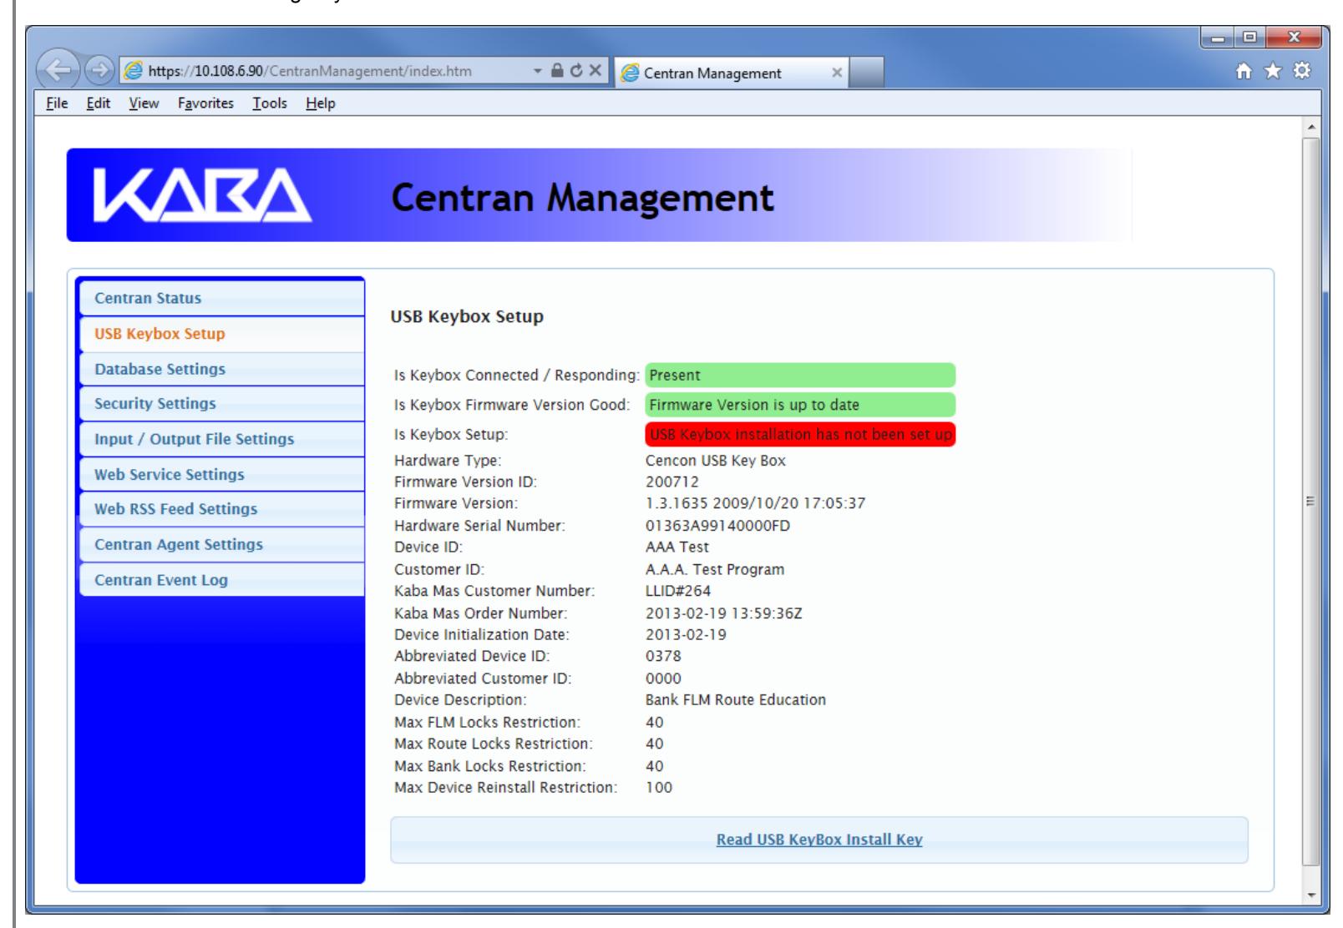Open the File menu
This screenshot has width=1343, height=928.
[x=57, y=103]
